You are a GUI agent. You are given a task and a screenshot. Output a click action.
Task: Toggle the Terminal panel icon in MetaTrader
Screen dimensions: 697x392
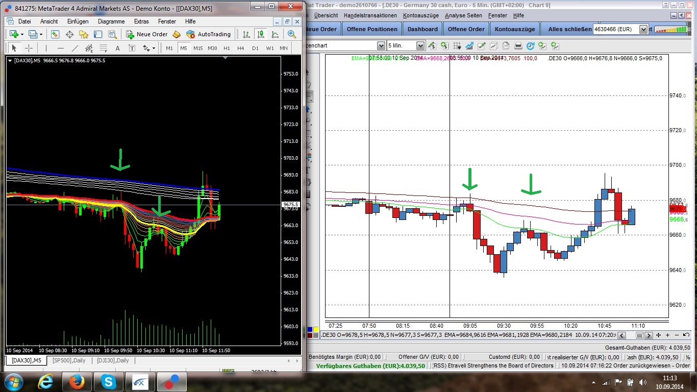click(x=98, y=34)
